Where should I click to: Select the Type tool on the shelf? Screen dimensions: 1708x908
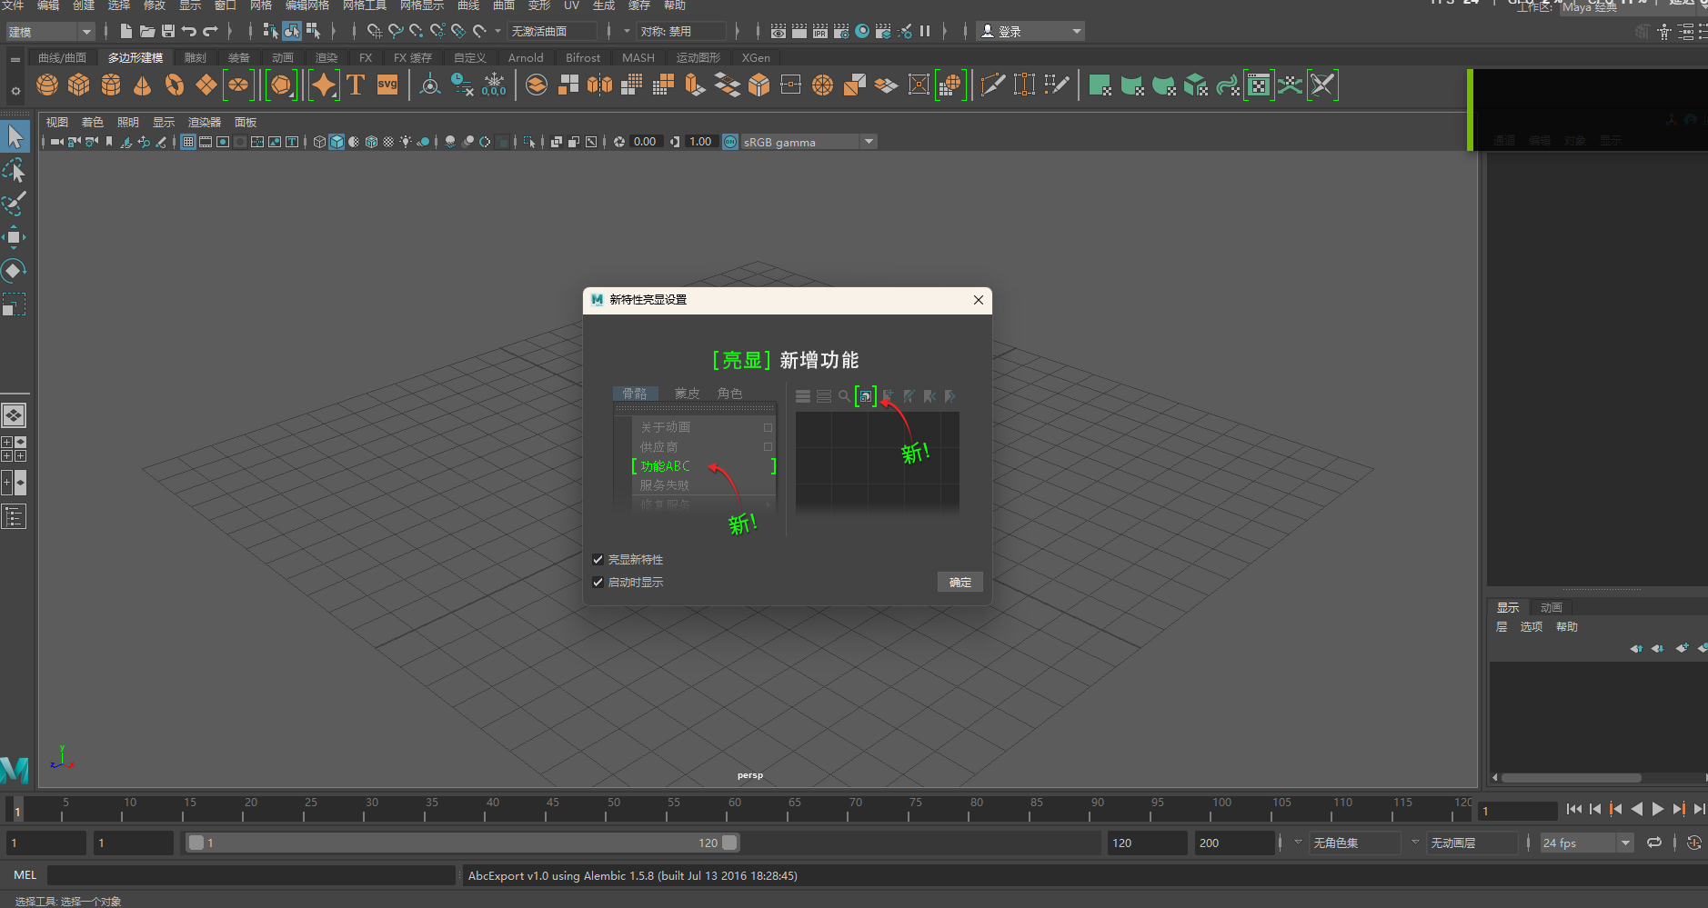[355, 85]
